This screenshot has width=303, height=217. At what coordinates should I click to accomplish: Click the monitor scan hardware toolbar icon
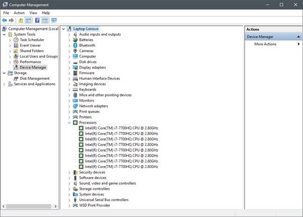54,20
